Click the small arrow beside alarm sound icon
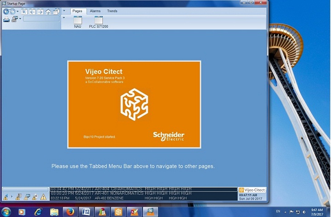The width and height of the screenshot is (331, 217). pyautogui.click(x=12, y=197)
